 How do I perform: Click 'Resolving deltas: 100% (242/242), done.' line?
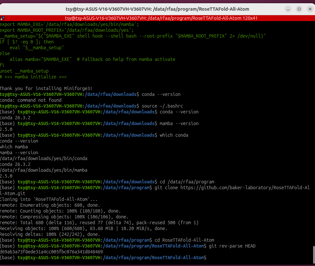pyautogui.click(x=50, y=234)
